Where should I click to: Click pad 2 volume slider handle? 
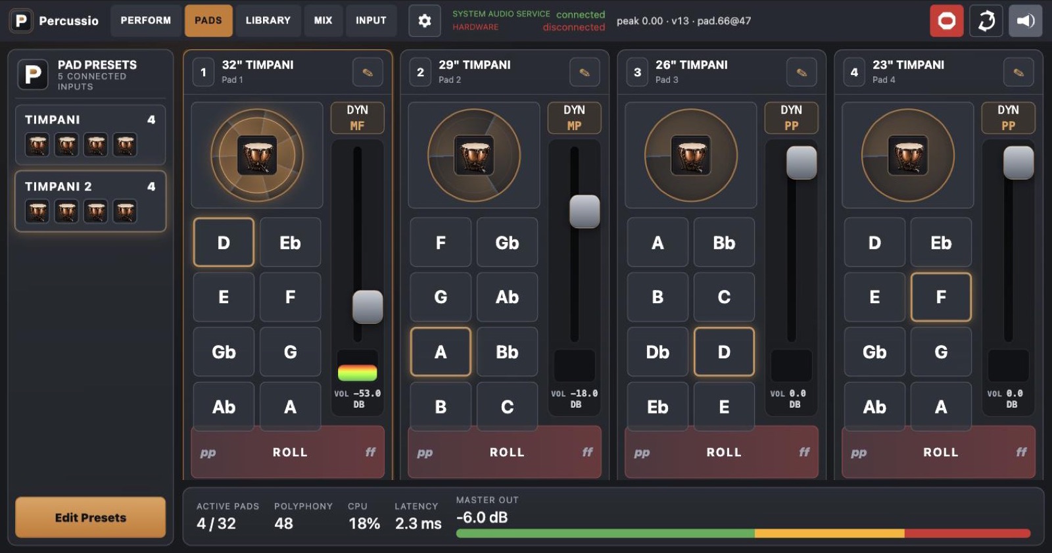(x=585, y=212)
